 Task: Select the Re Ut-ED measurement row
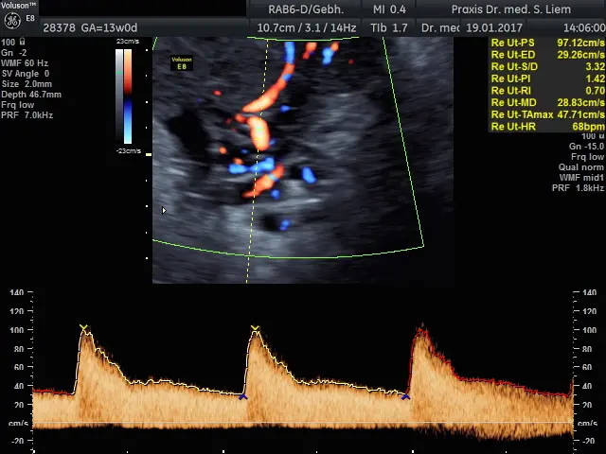(x=547, y=55)
